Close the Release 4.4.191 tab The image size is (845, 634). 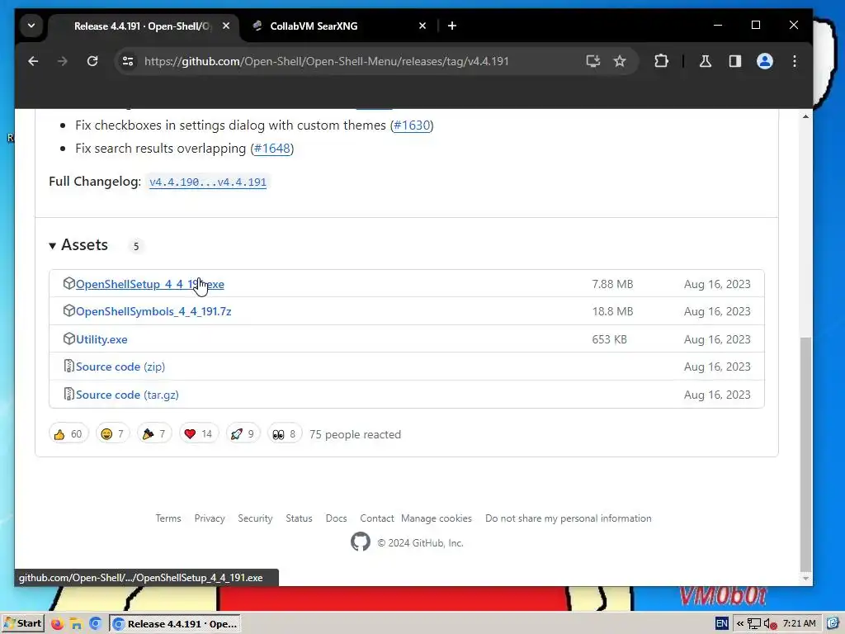(226, 26)
